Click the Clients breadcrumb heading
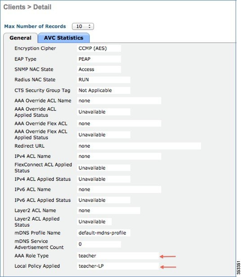The width and height of the screenshot is (241, 277). point(14,7)
